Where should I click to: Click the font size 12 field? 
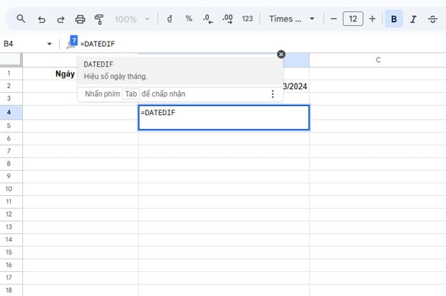(352, 19)
